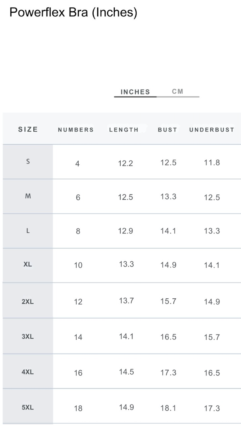Select the M size row label
Screen dimensions: 241x426
coord(28,196)
